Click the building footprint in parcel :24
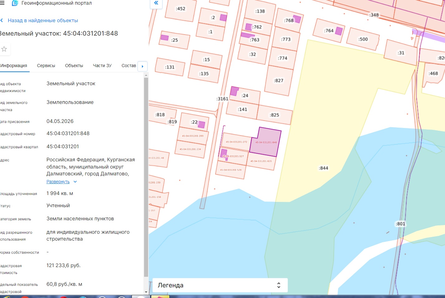The width and height of the screenshot is (445, 298). coord(234,91)
